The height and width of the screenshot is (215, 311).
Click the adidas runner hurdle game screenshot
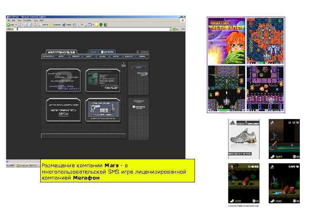tap(284, 139)
